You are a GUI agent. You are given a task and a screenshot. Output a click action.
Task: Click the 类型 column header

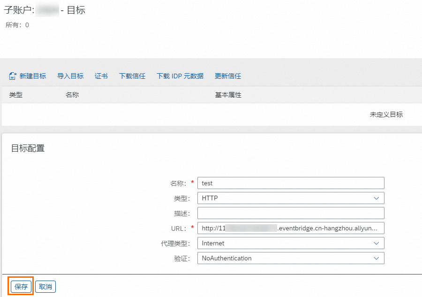tap(16, 95)
